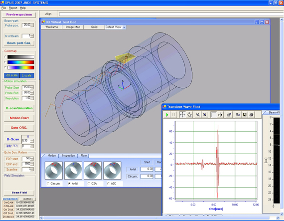Click the pause icon in Transient Wave toolbar
The width and height of the screenshot is (284, 221).
(x=173, y=115)
